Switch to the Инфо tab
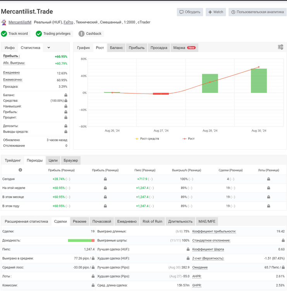The width and height of the screenshot is (287, 291). [10, 48]
